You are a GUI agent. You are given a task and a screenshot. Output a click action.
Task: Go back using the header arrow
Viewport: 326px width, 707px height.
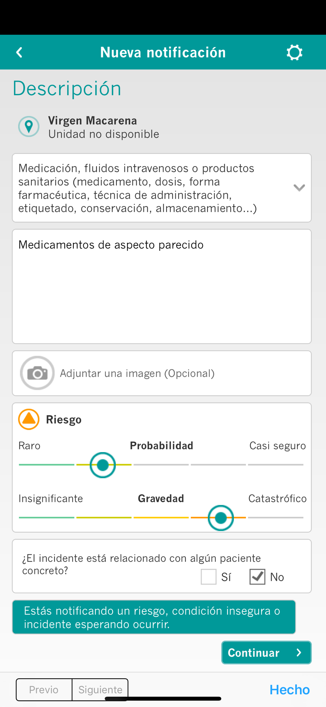[x=19, y=52]
